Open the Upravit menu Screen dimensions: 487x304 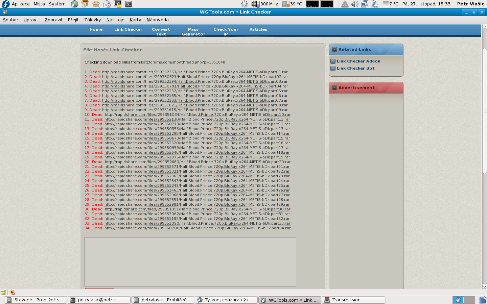tap(31, 20)
